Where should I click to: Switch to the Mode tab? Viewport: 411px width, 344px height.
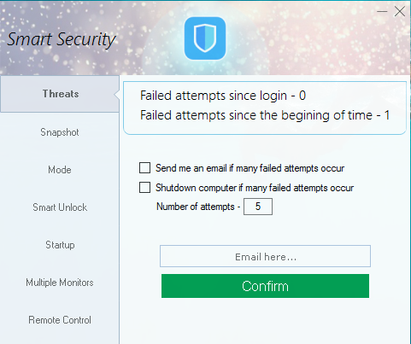pyautogui.click(x=60, y=170)
